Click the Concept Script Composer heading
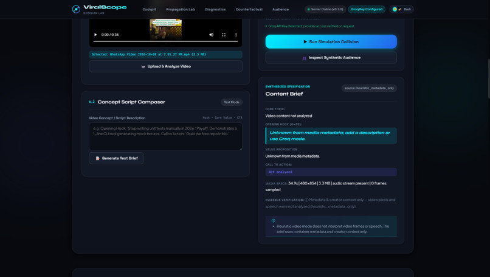490x277 pixels. [x=131, y=102]
